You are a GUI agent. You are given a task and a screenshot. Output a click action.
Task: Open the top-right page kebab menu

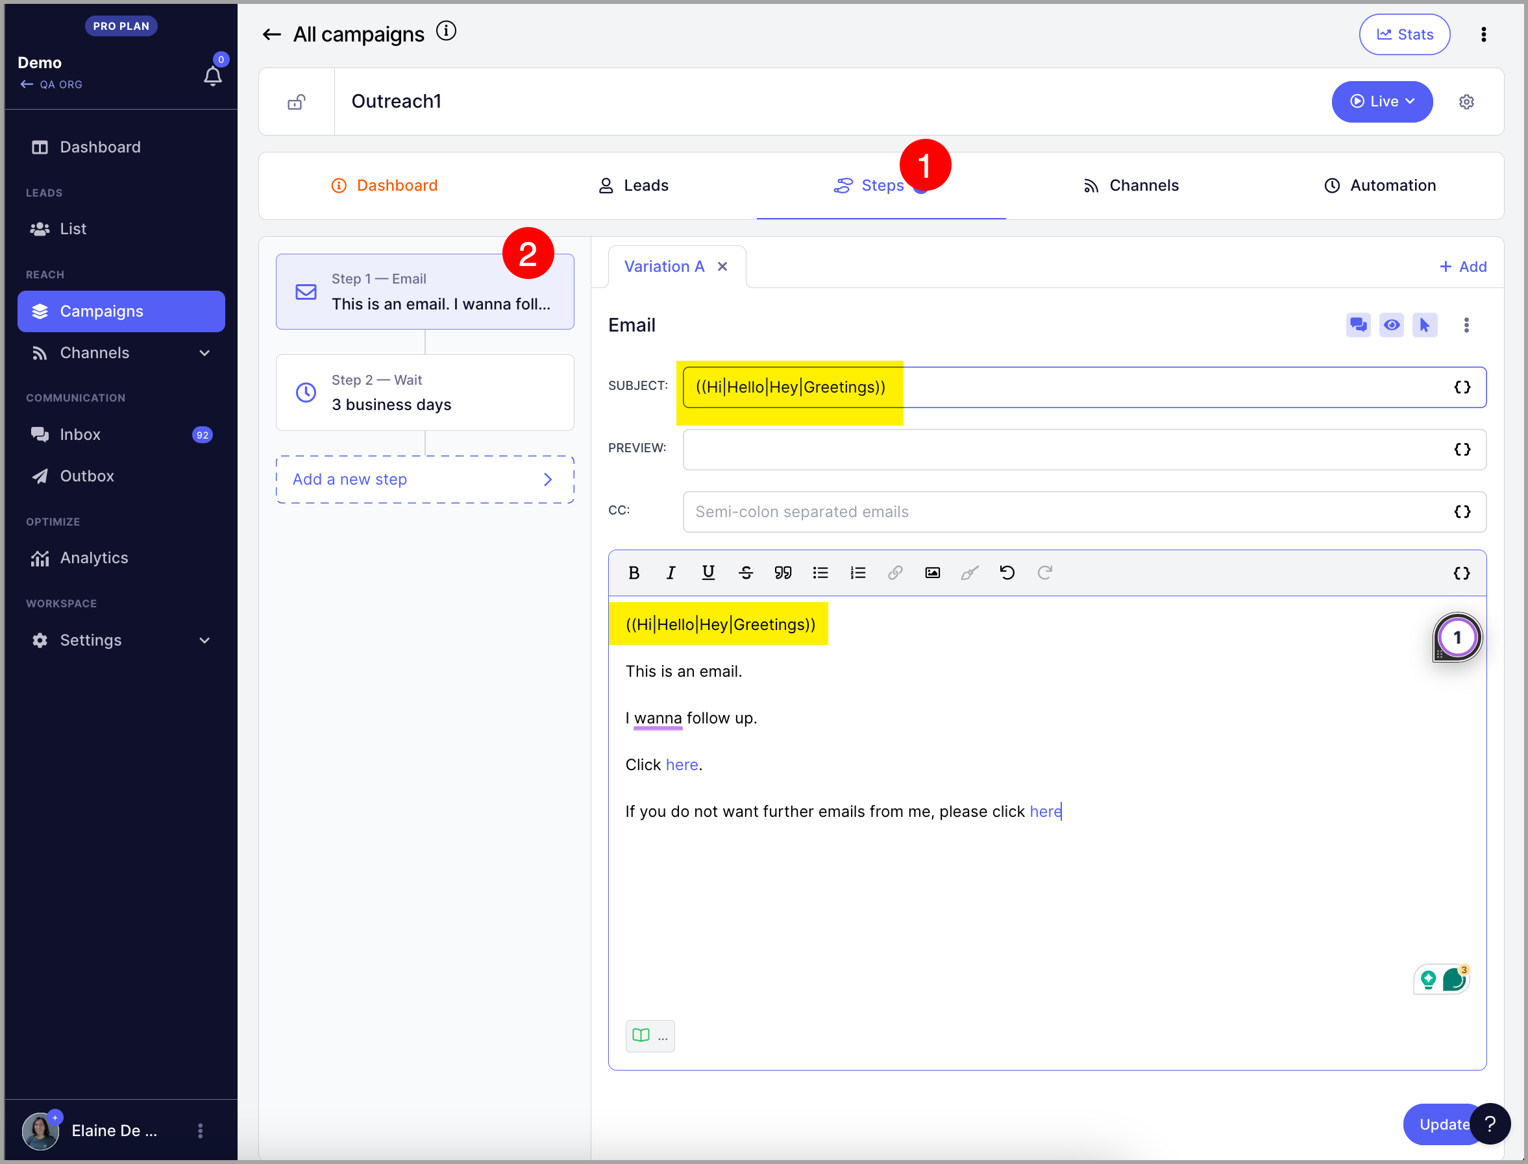[1484, 34]
